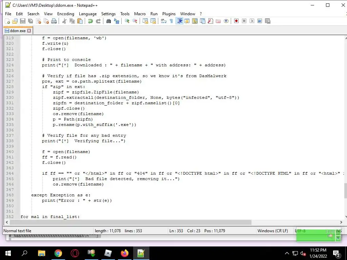The width and height of the screenshot is (347, 260).
Task: Click the vertical scrollbar thumb
Action: click(x=345, y=191)
